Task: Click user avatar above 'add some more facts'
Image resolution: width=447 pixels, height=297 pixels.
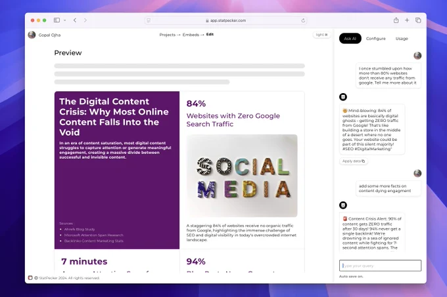Action: [x=417, y=173]
